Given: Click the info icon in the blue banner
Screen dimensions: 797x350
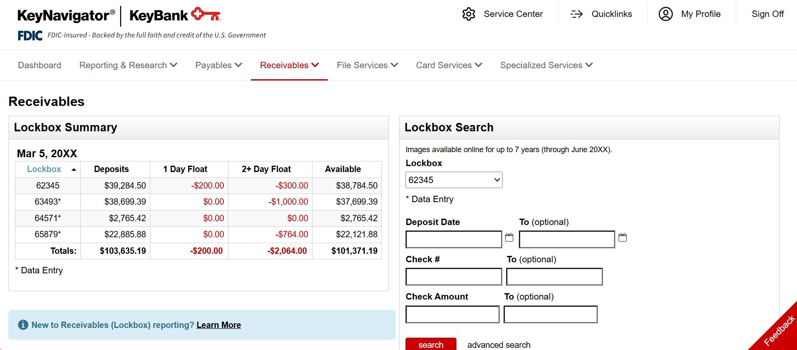Looking at the screenshot, I should click(23, 325).
